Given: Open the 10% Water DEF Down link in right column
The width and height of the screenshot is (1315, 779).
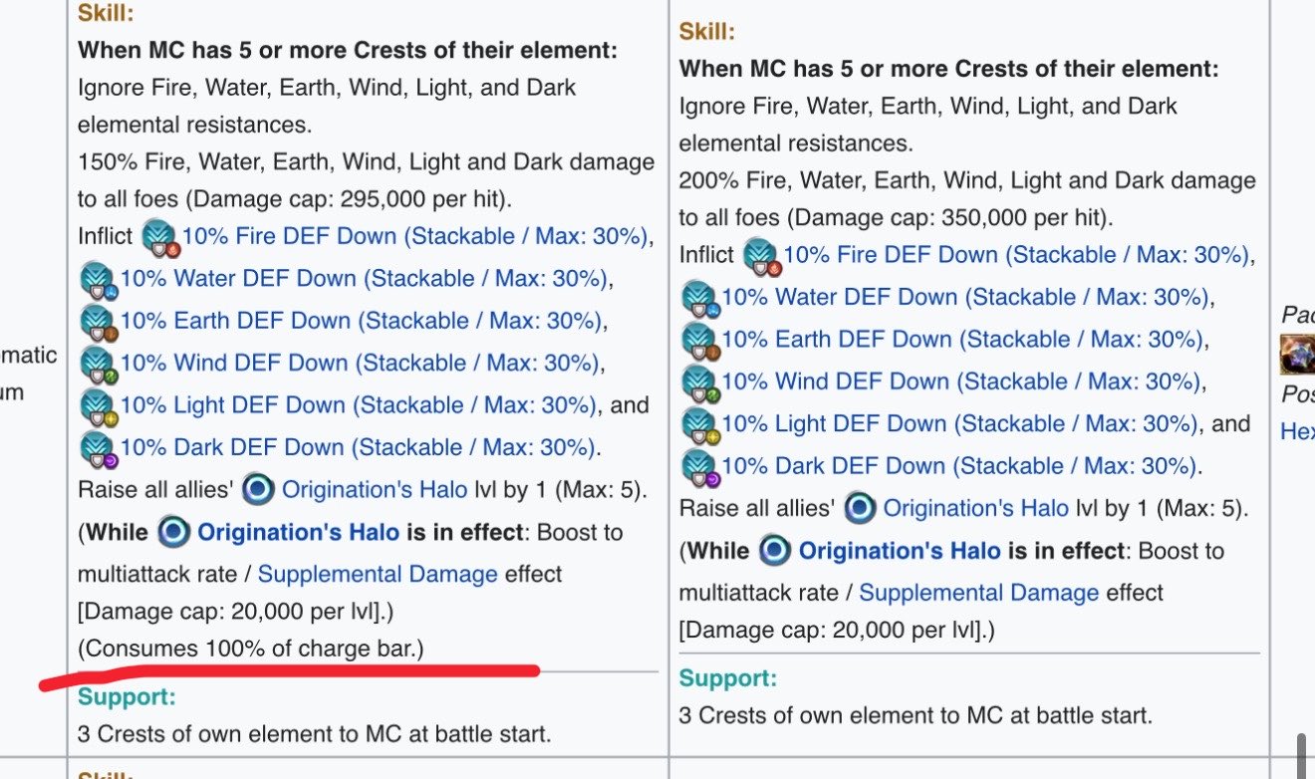Looking at the screenshot, I should (x=964, y=297).
